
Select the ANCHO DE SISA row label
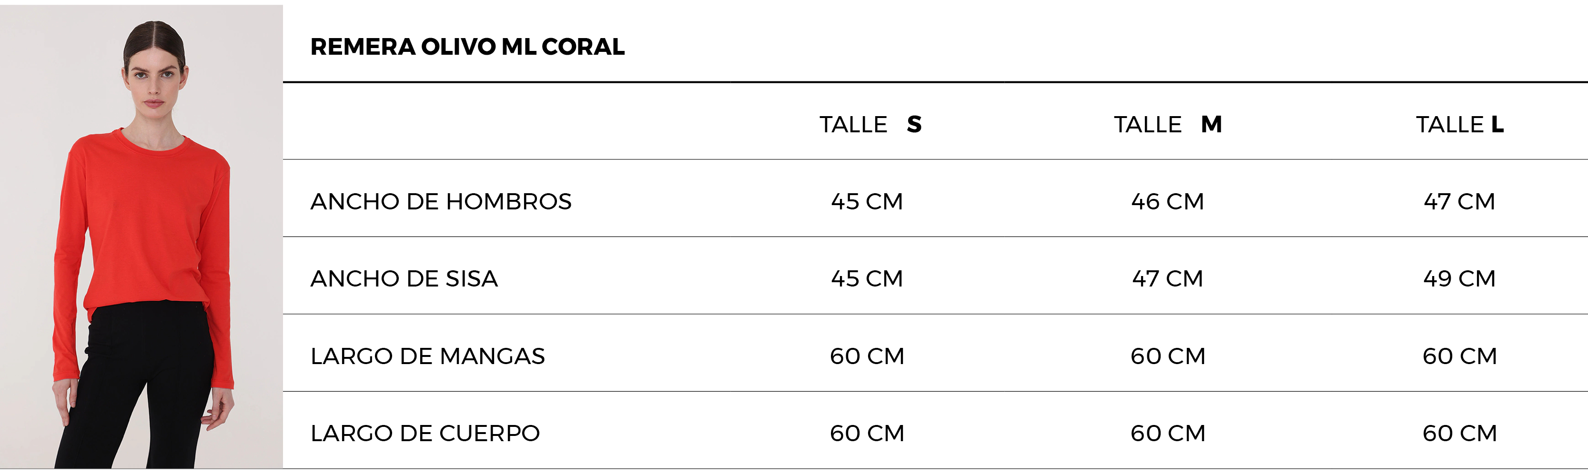(404, 278)
